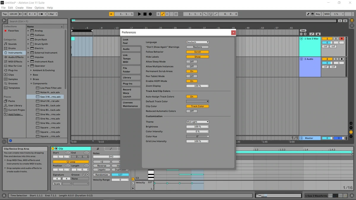Toggle Pen Tablet Mode switch
Image resolution: width=356 pixels, height=200 pixels.
pyautogui.click(x=192, y=76)
